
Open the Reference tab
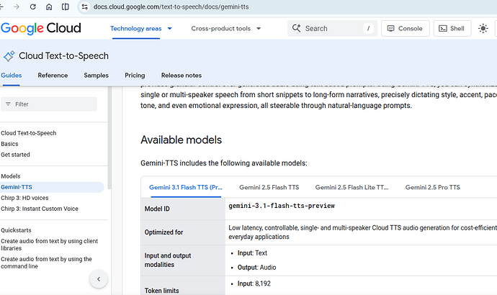click(53, 76)
